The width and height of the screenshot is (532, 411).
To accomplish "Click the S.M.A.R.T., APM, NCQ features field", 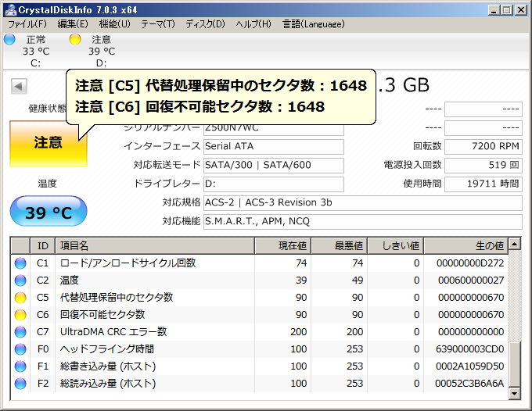I will click(x=363, y=222).
